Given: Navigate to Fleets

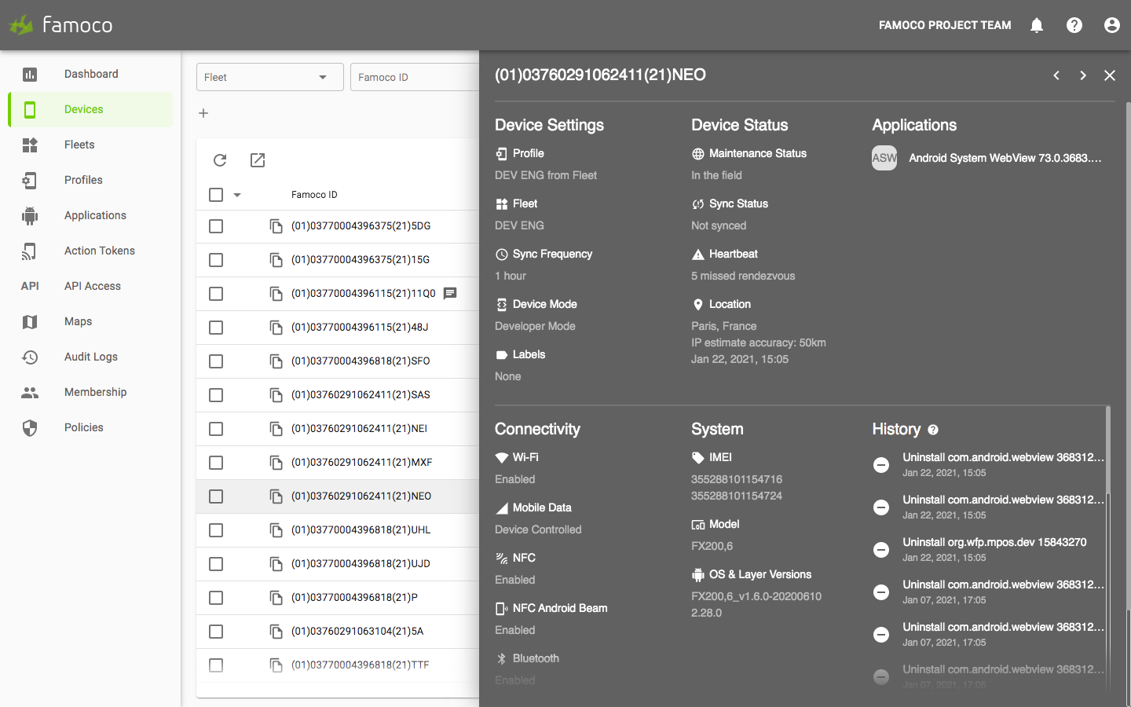Looking at the screenshot, I should [x=90, y=145].
